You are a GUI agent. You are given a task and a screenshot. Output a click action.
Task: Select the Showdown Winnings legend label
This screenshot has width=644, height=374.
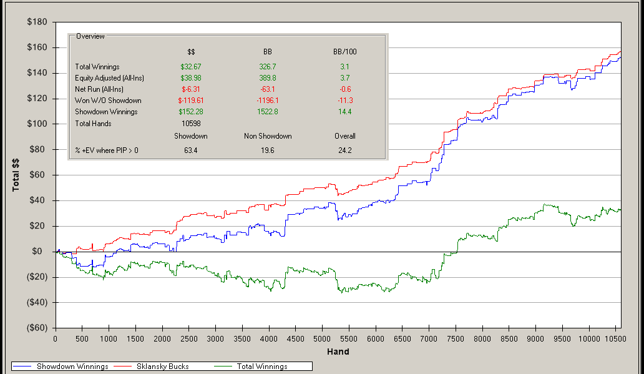point(72,367)
